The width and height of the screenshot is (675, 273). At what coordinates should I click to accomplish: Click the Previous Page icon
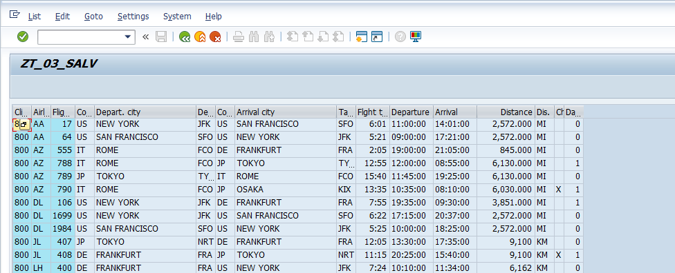click(x=307, y=37)
